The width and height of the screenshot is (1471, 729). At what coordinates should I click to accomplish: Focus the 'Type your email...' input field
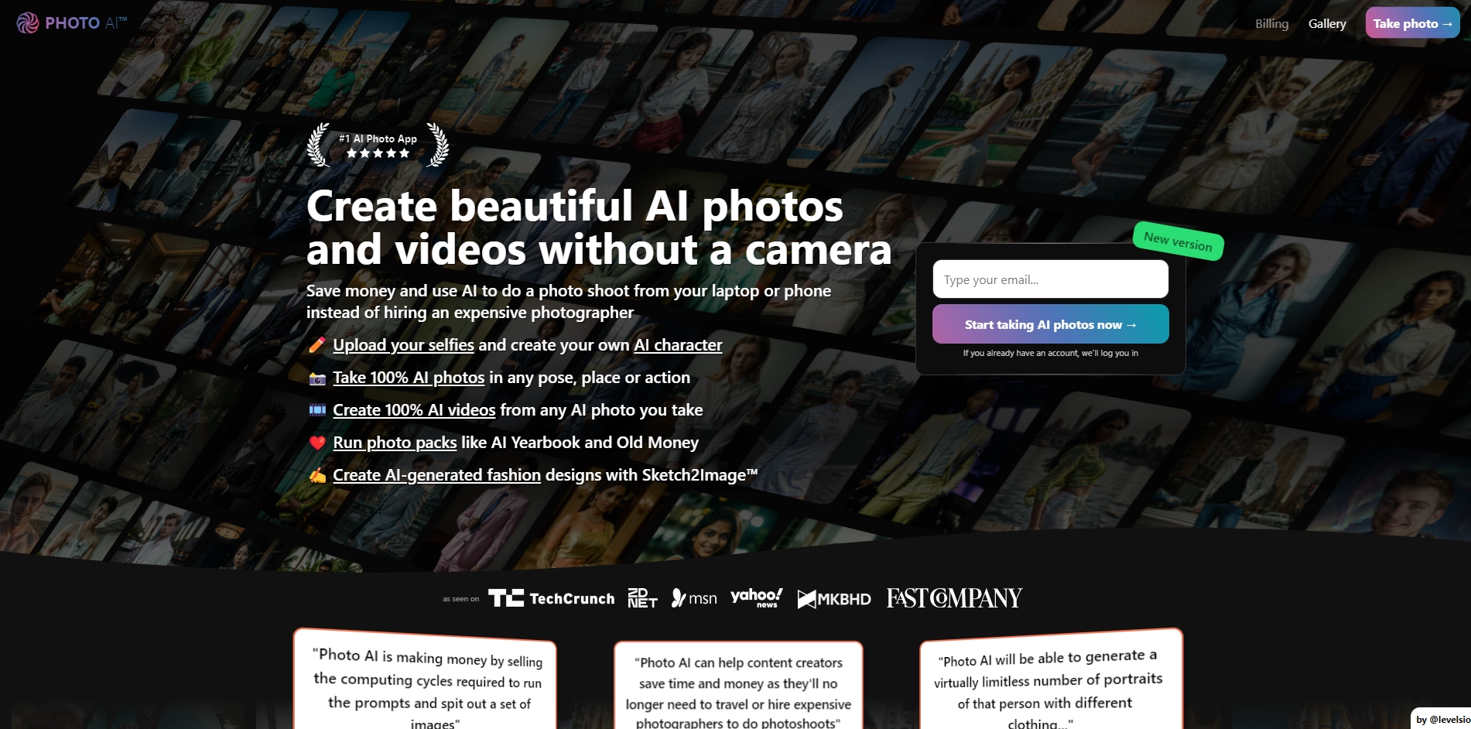(x=1050, y=279)
